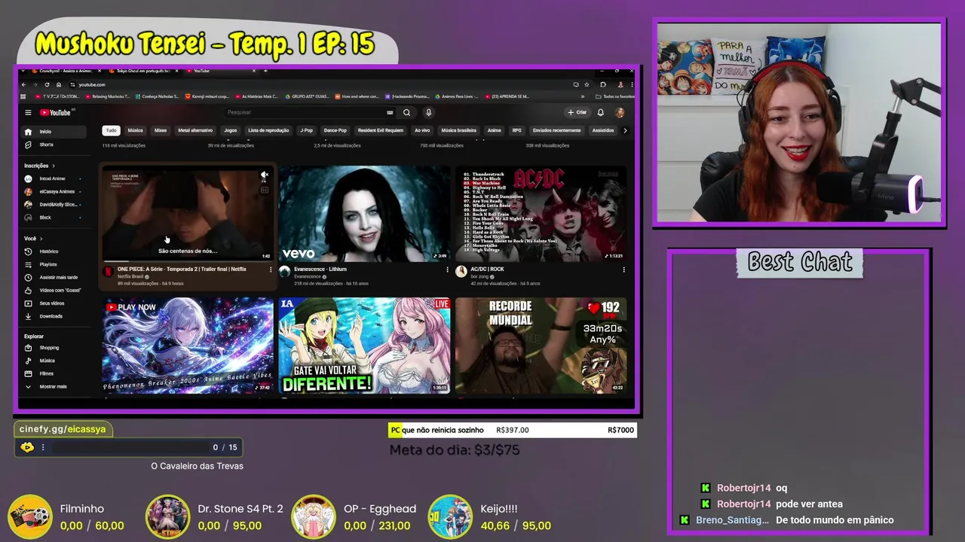
Task: Select the Resident Evil Requiem chip
Action: coord(381,130)
